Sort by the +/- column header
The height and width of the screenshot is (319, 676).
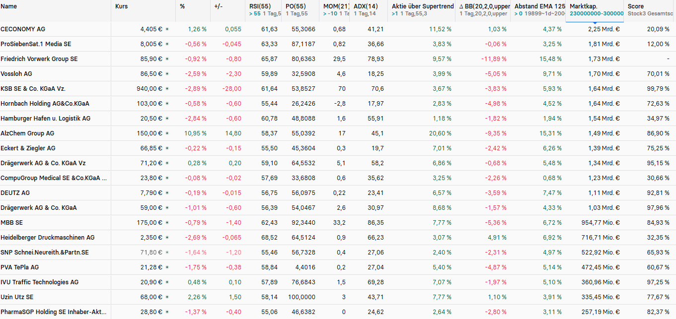[219, 6]
